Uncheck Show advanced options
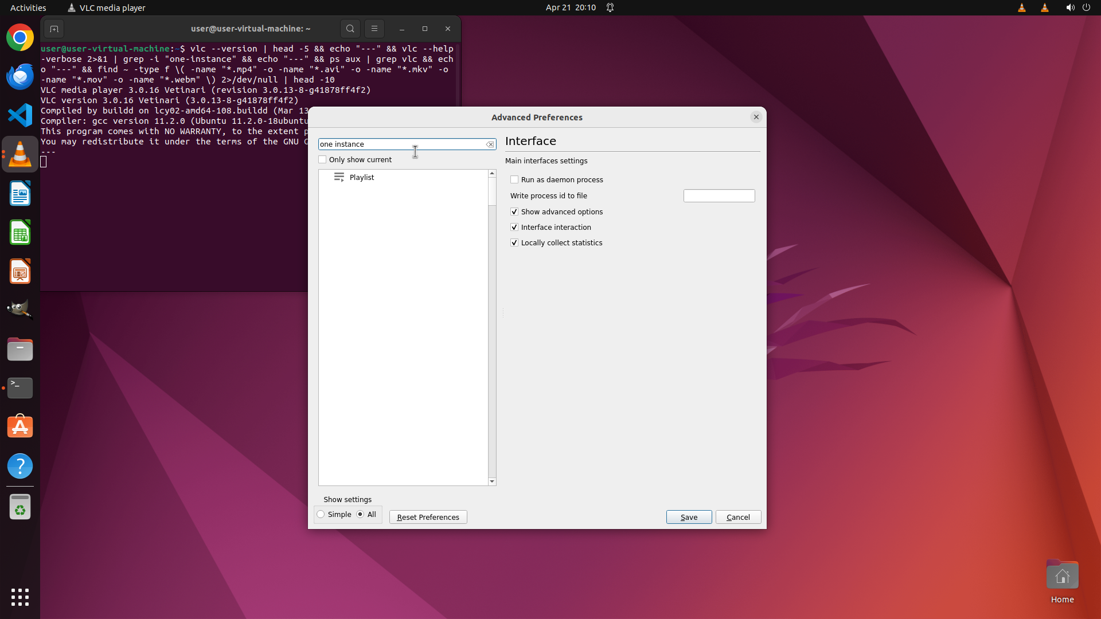 tap(514, 212)
